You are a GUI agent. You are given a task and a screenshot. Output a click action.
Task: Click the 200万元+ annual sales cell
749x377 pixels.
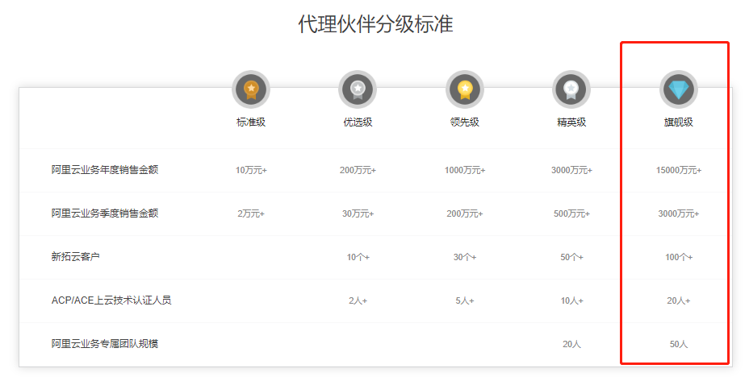358,170
